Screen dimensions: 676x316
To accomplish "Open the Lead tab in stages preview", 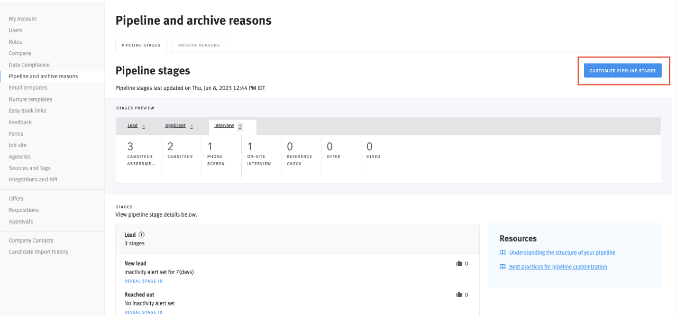I will pyautogui.click(x=136, y=126).
